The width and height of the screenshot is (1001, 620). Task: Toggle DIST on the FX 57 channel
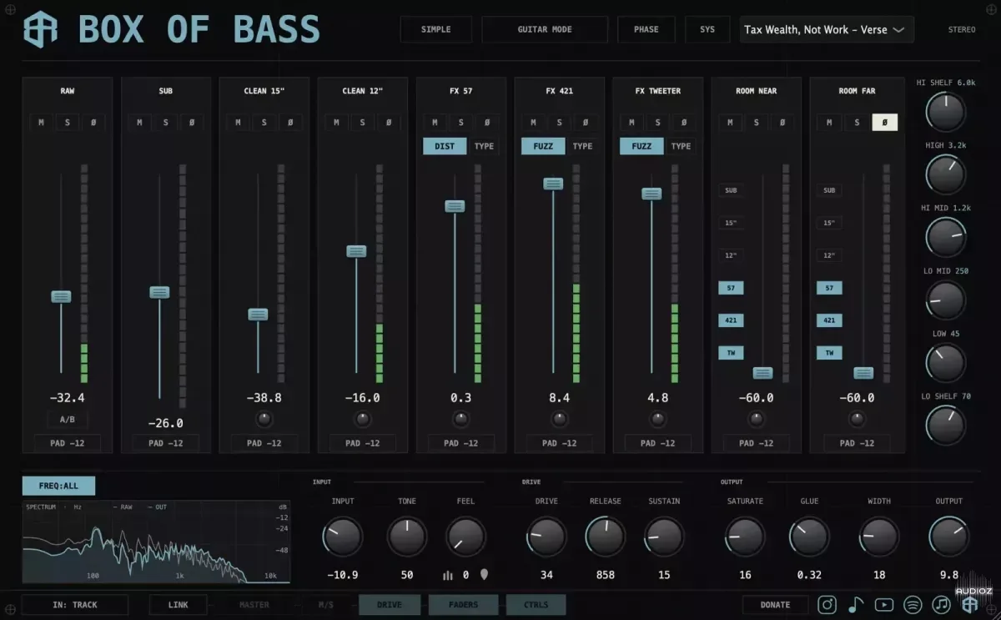[445, 146]
